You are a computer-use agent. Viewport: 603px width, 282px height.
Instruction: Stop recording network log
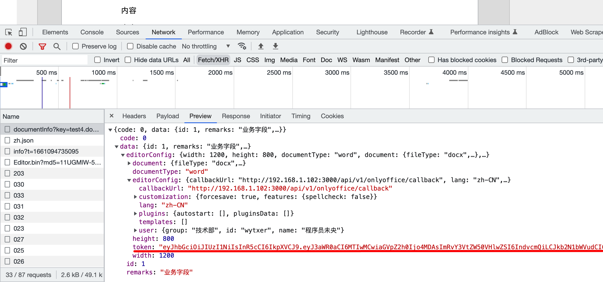[x=8, y=46]
